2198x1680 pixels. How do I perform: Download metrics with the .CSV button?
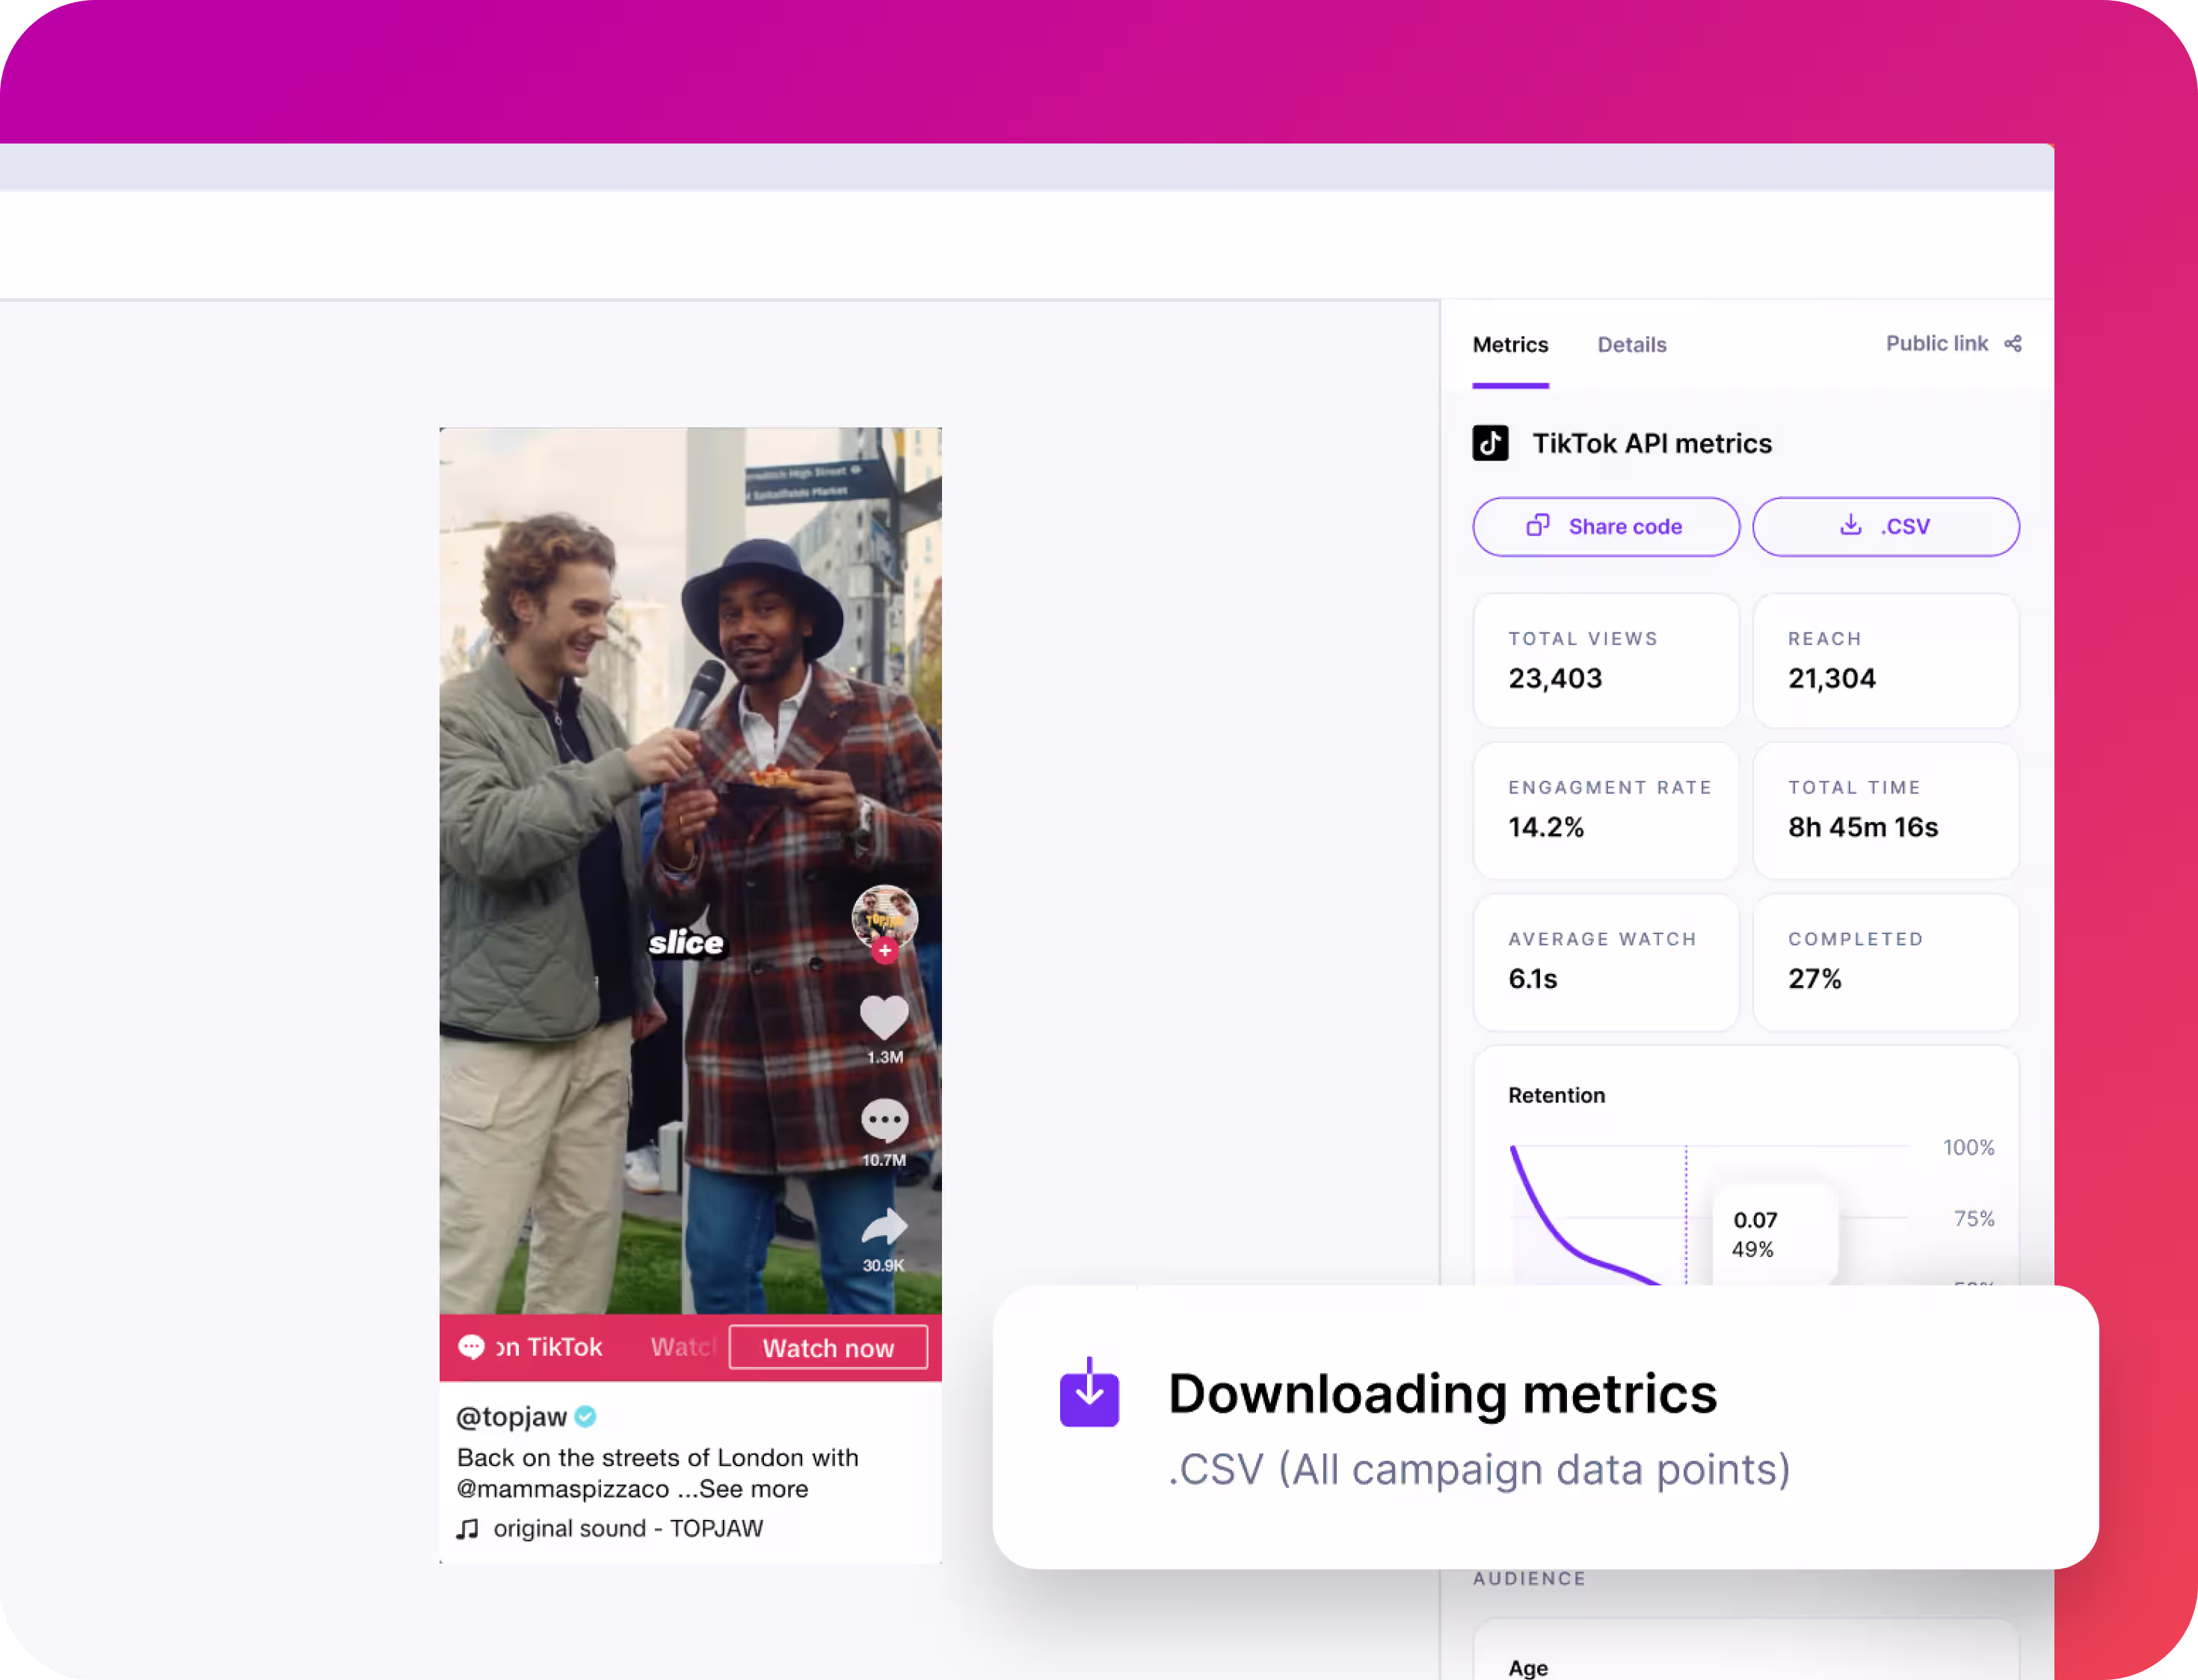(1885, 527)
